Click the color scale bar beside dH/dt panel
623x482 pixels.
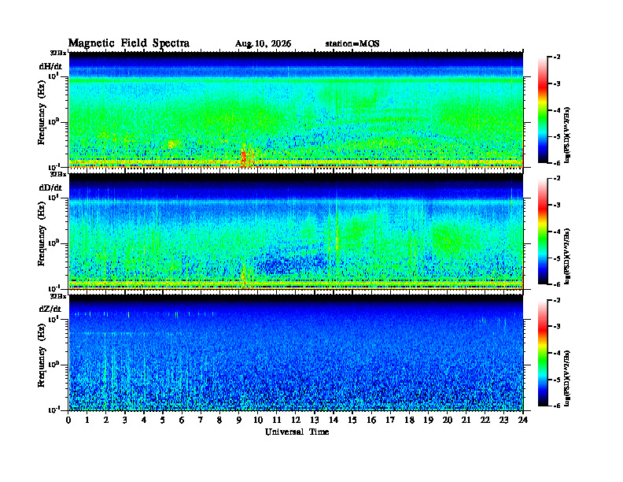543,109
